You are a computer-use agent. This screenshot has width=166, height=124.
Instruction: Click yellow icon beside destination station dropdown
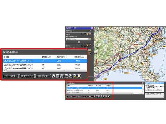(90, 50)
